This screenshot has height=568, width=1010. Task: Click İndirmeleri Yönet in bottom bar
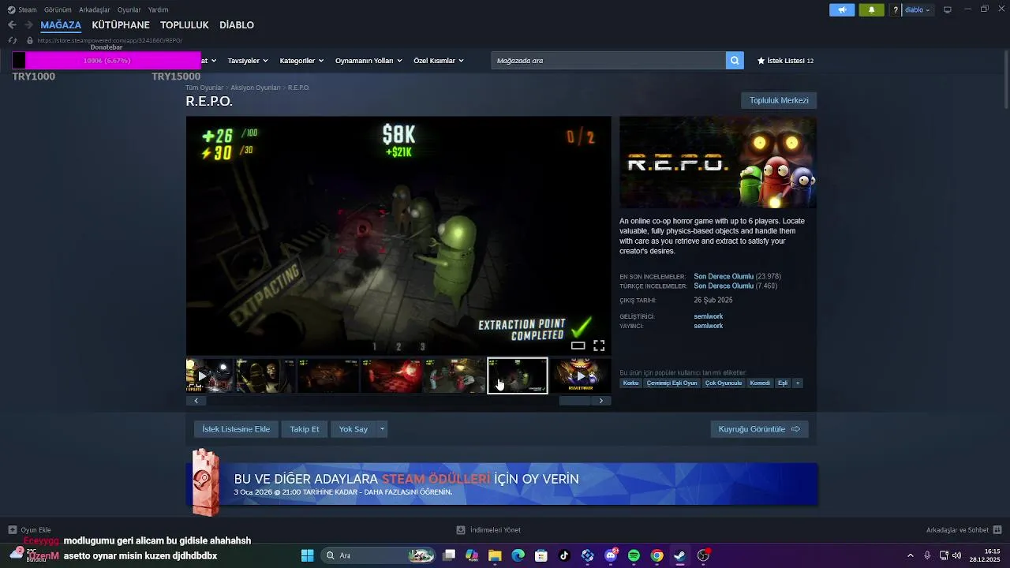488,530
